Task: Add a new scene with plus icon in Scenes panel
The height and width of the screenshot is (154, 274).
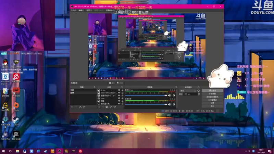Action: (72, 107)
